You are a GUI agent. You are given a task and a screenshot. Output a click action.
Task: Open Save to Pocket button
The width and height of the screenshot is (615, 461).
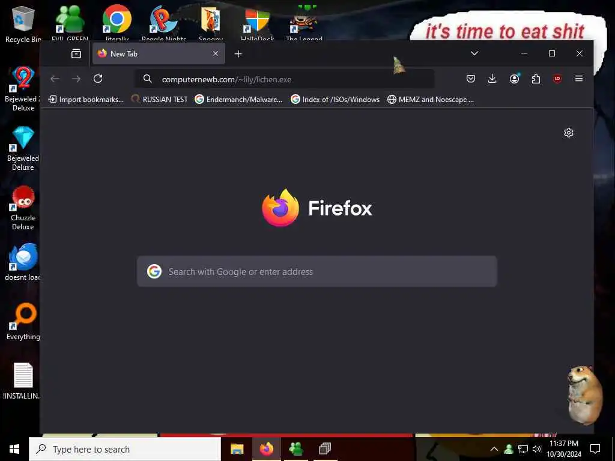[x=471, y=79]
